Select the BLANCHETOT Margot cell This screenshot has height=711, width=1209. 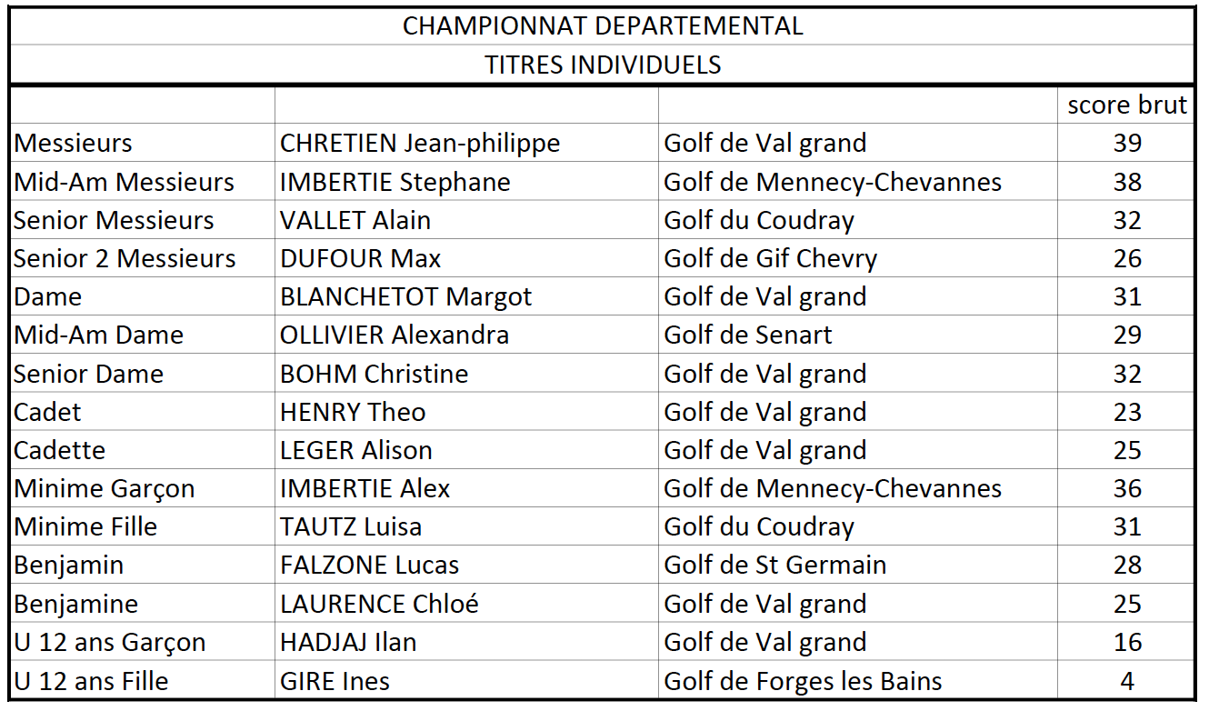pyautogui.click(x=405, y=297)
